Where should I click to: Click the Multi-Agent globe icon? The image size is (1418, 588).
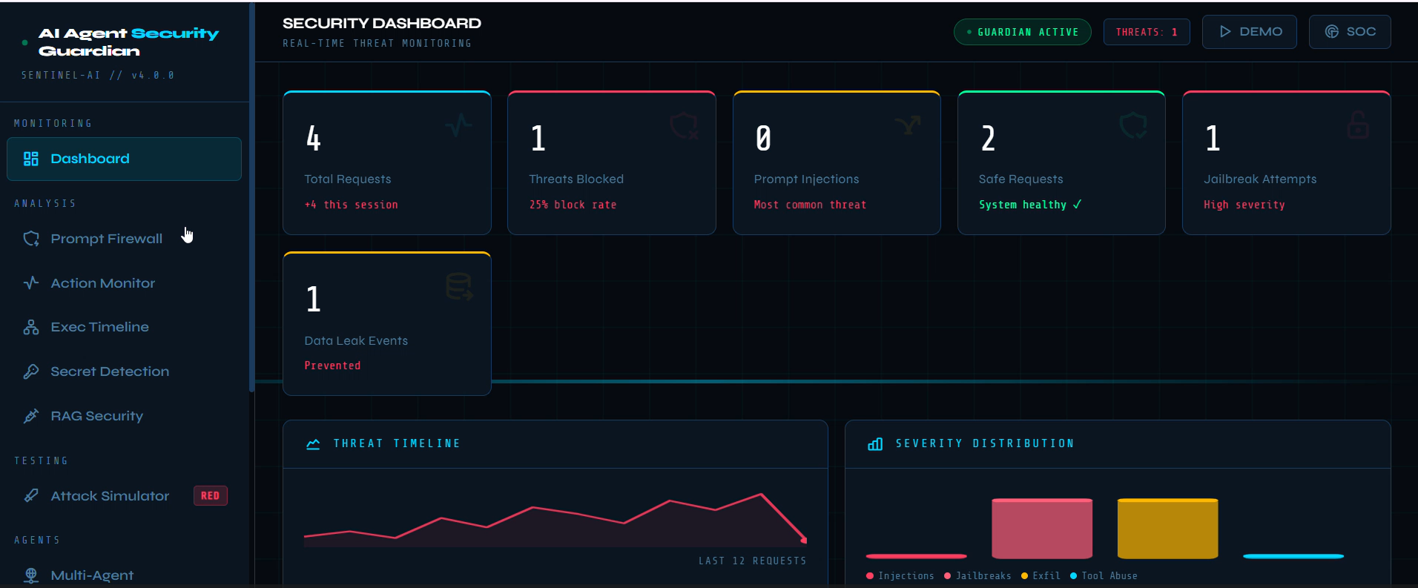[x=31, y=575]
